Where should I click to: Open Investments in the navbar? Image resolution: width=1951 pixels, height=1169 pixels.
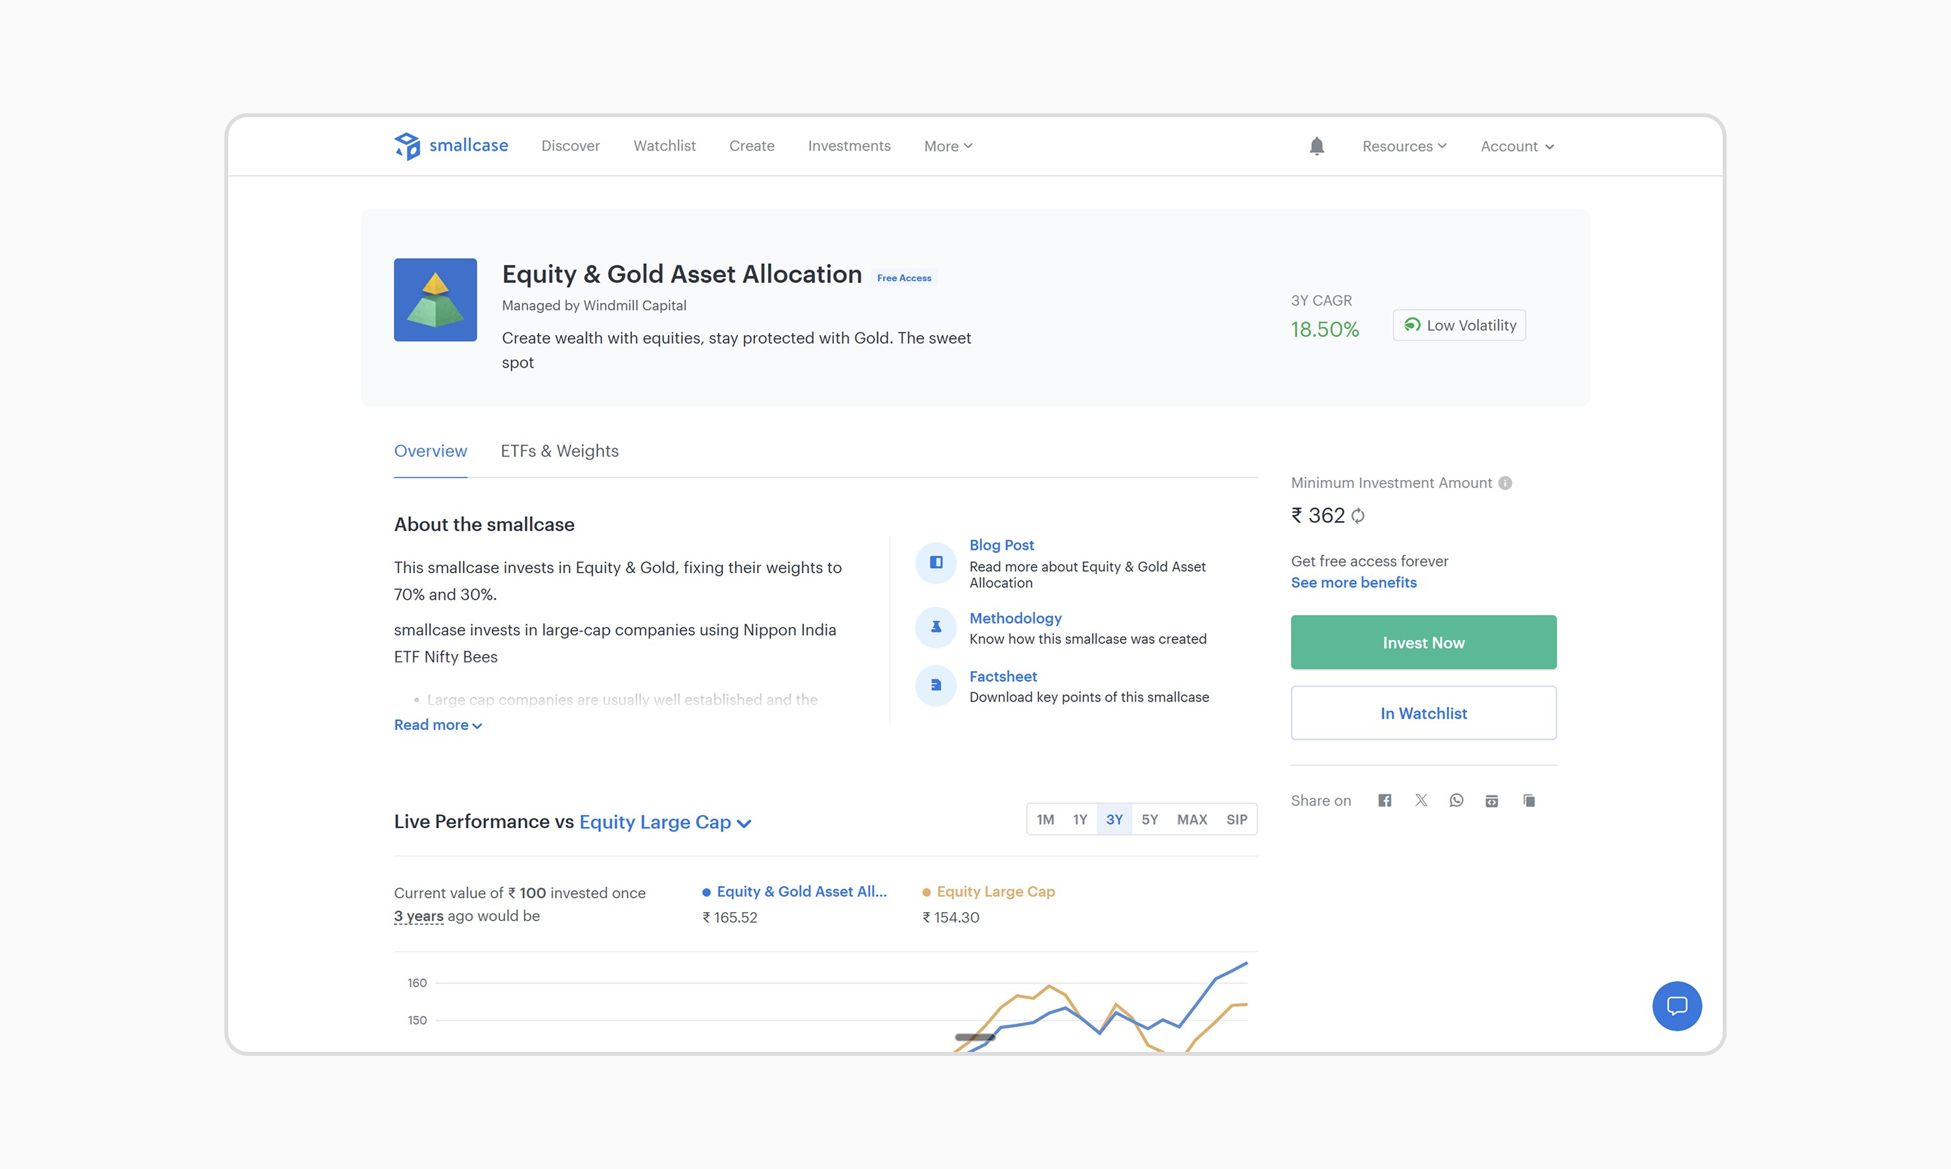(x=849, y=146)
